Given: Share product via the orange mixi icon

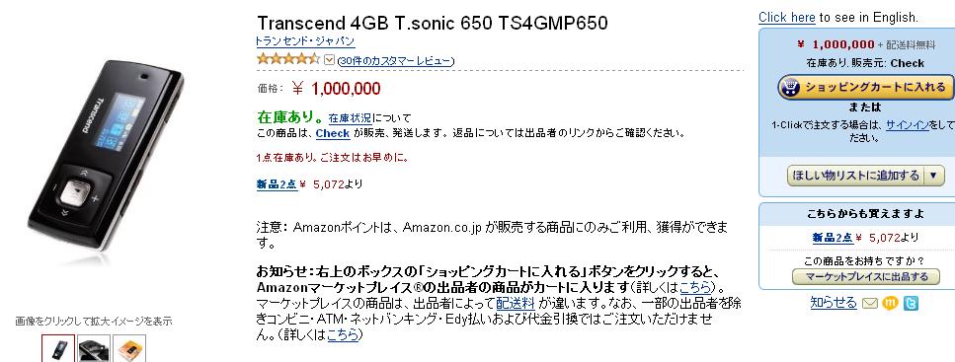Looking at the screenshot, I should 890,303.
